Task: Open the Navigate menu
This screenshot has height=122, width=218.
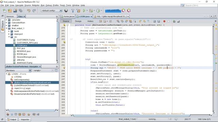Action: coord(19,5)
